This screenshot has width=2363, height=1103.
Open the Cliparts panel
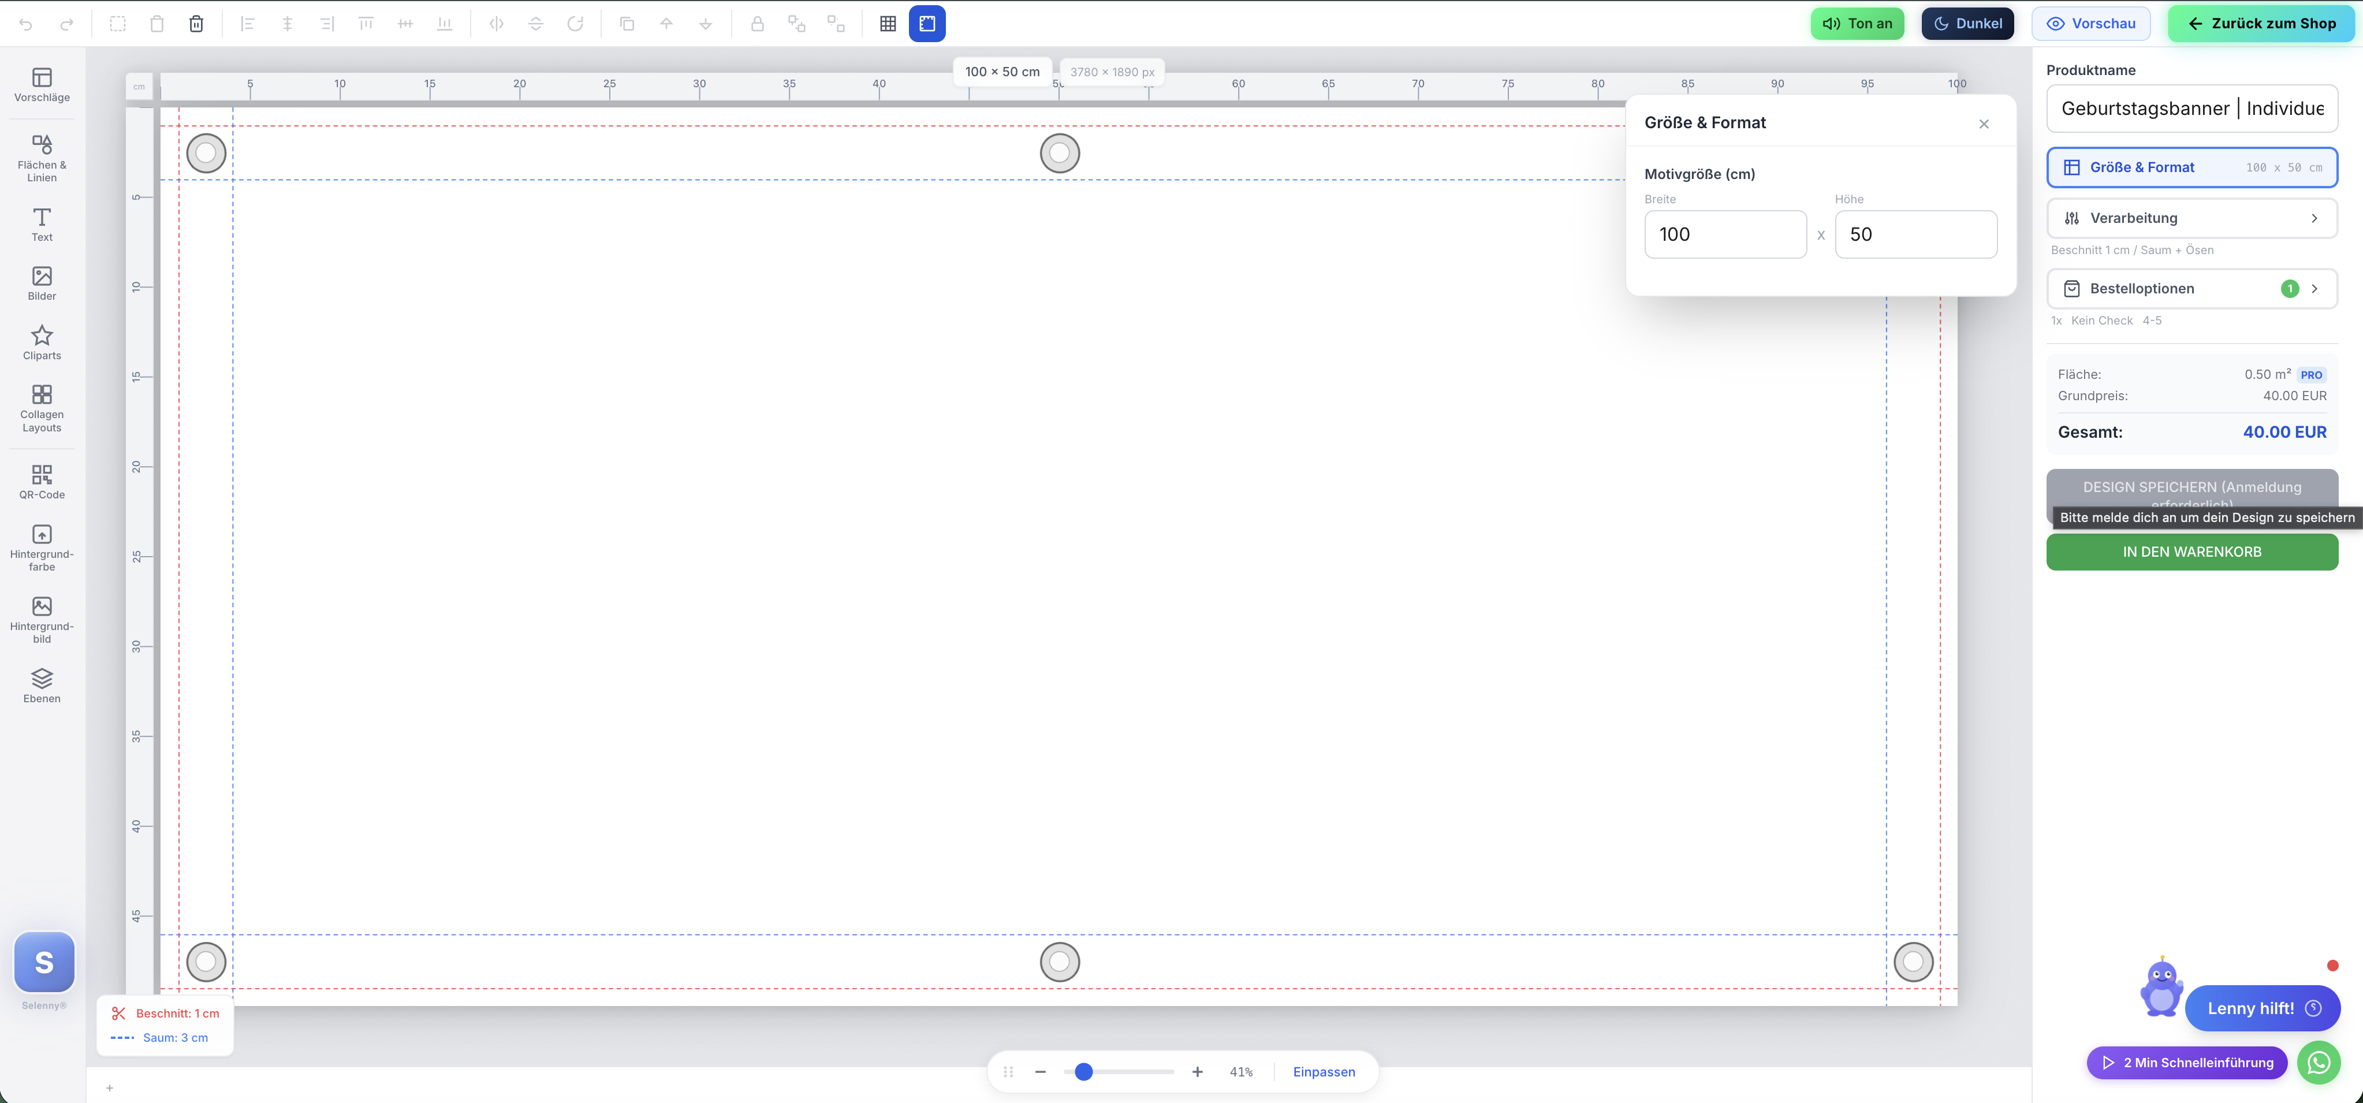(x=42, y=342)
